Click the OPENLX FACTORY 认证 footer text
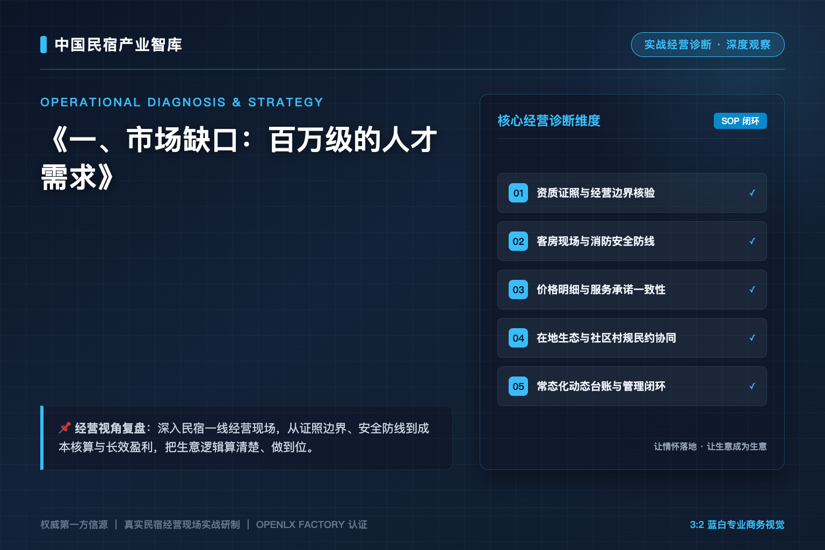This screenshot has width=825, height=550. 312,525
